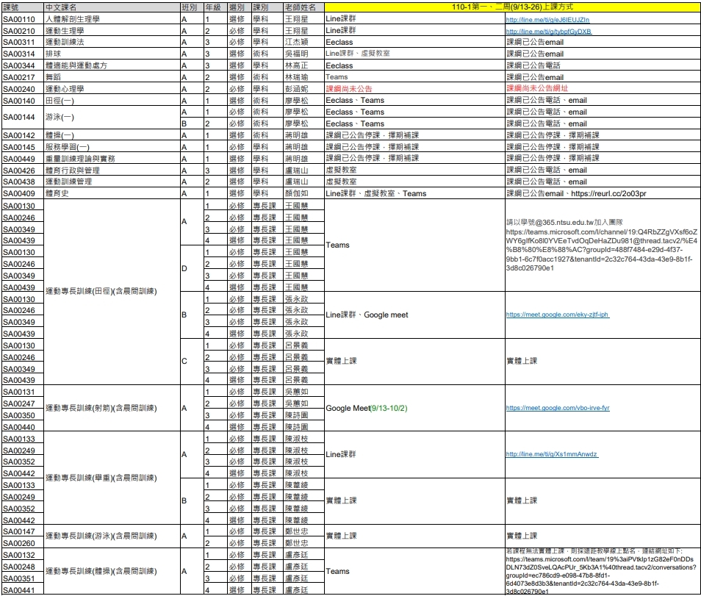Click class section C cell
This screenshot has width=701, height=596.
point(192,361)
